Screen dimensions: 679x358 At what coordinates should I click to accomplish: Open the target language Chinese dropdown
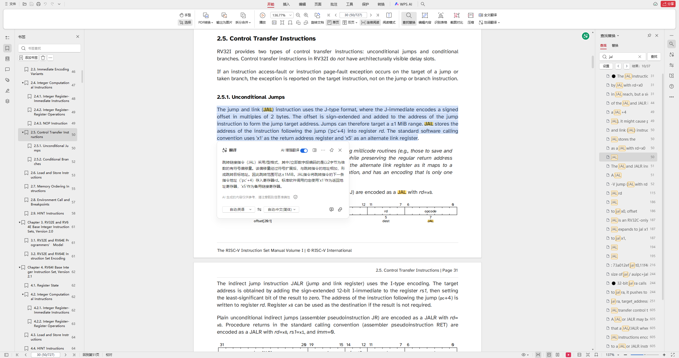click(281, 209)
